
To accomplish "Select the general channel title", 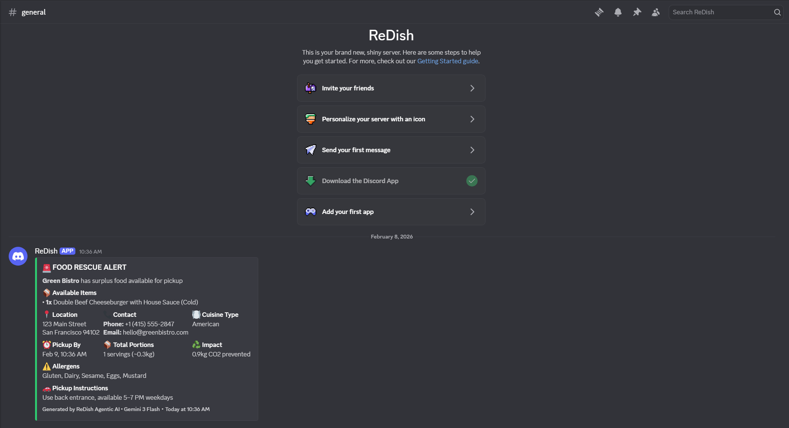I will click(x=34, y=12).
